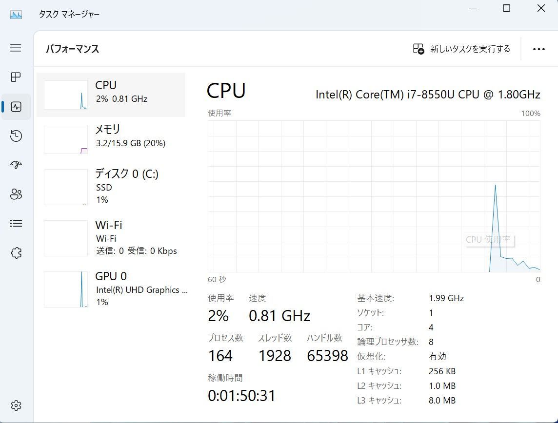Viewport: 558px width, 423px height.
Task: Select the Details view icon
Action: tap(16, 223)
